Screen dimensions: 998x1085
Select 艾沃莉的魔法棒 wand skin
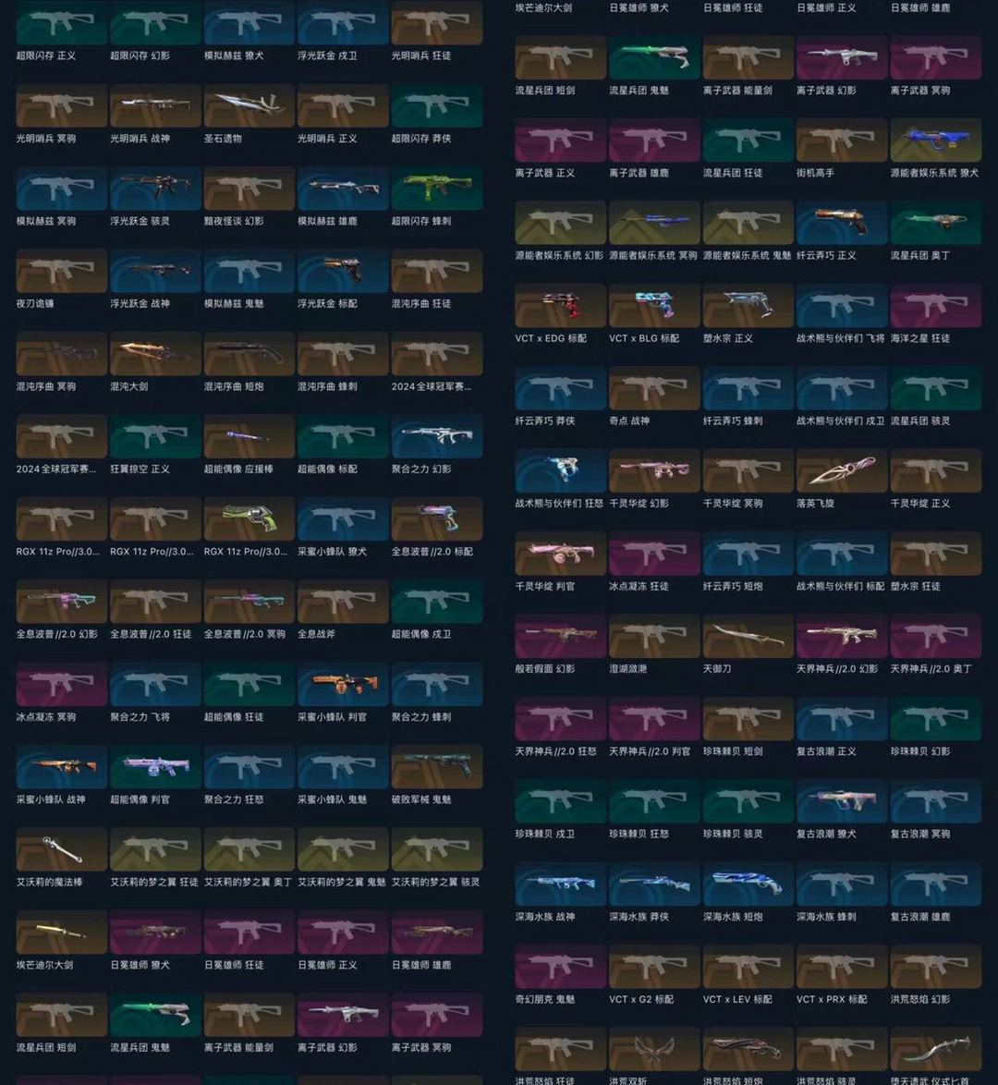(62, 850)
